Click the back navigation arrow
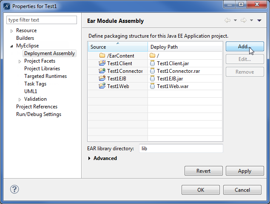The width and height of the screenshot is (270, 204). [227, 20]
